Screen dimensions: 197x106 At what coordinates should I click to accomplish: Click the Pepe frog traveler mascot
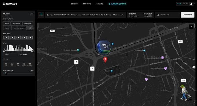point(186,93)
